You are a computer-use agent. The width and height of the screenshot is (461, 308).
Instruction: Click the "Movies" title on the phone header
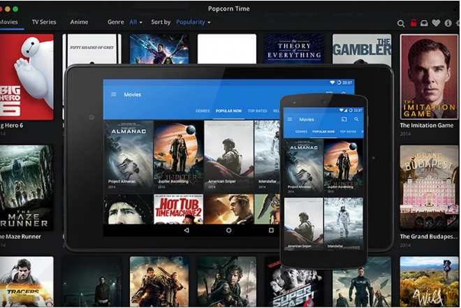[307, 119]
